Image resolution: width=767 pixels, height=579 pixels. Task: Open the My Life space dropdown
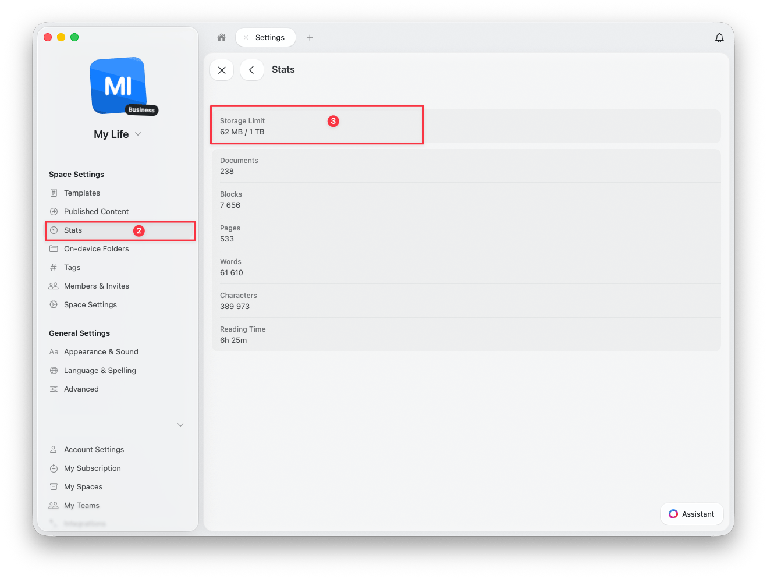click(118, 134)
